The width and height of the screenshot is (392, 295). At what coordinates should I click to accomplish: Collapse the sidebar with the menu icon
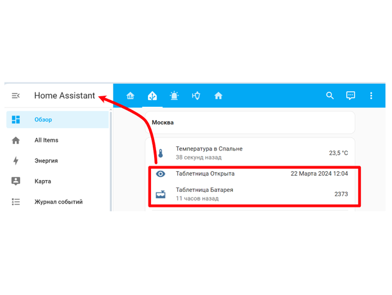tap(16, 96)
